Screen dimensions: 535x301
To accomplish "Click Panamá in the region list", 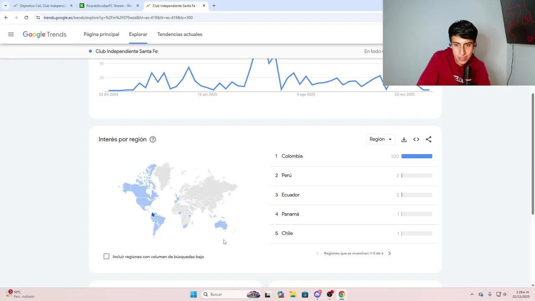I will pos(290,214).
